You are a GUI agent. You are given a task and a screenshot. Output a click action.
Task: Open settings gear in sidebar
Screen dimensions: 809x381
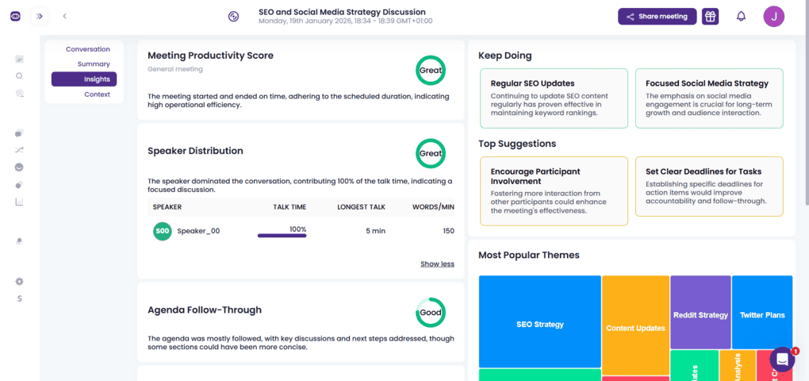point(19,281)
